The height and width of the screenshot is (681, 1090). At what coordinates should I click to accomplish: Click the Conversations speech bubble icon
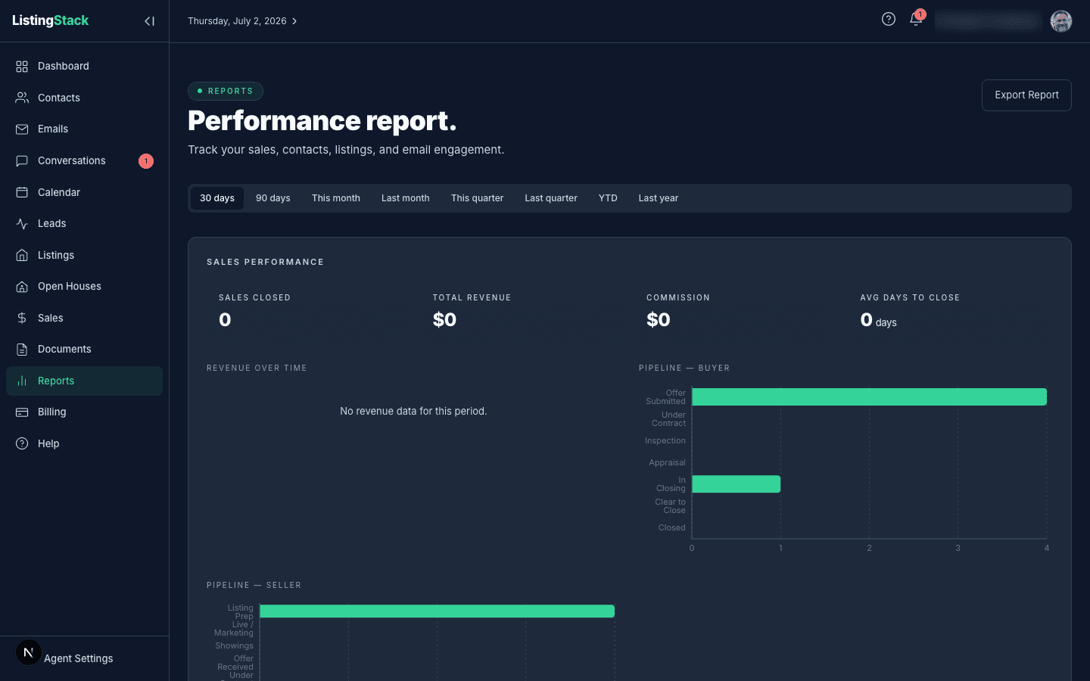(x=22, y=160)
